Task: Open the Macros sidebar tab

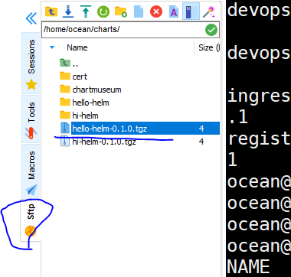Action: pos(31,171)
